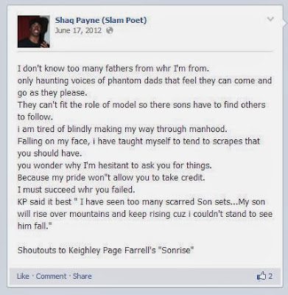Image resolution: width=288 pixels, height=295 pixels.
Task: Click the "blindly making my way through manhood" line
Action: (122, 129)
